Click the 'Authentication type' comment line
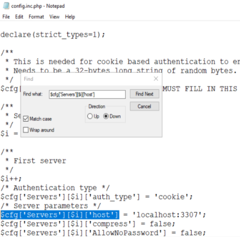This screenshot has height=237, width=240. pyautogui.click(x=55, y=188)
